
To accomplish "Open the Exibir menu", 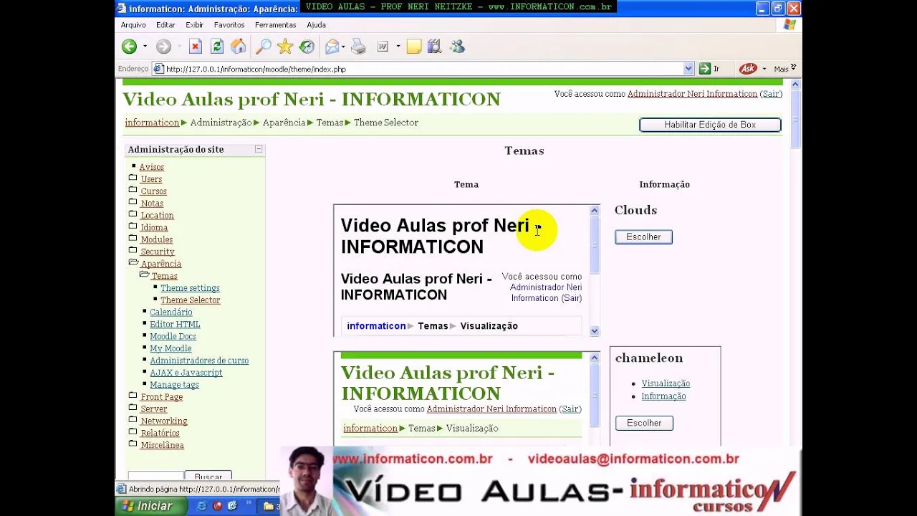I will point(194,24).
